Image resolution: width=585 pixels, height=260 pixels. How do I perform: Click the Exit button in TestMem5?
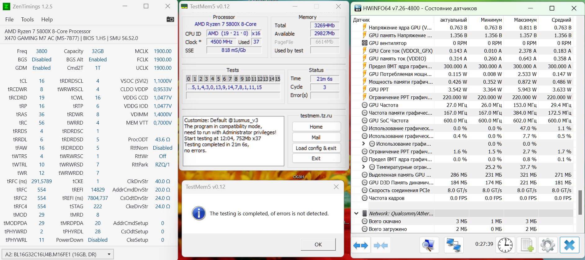pyautogui.click(x=316, y=158)
